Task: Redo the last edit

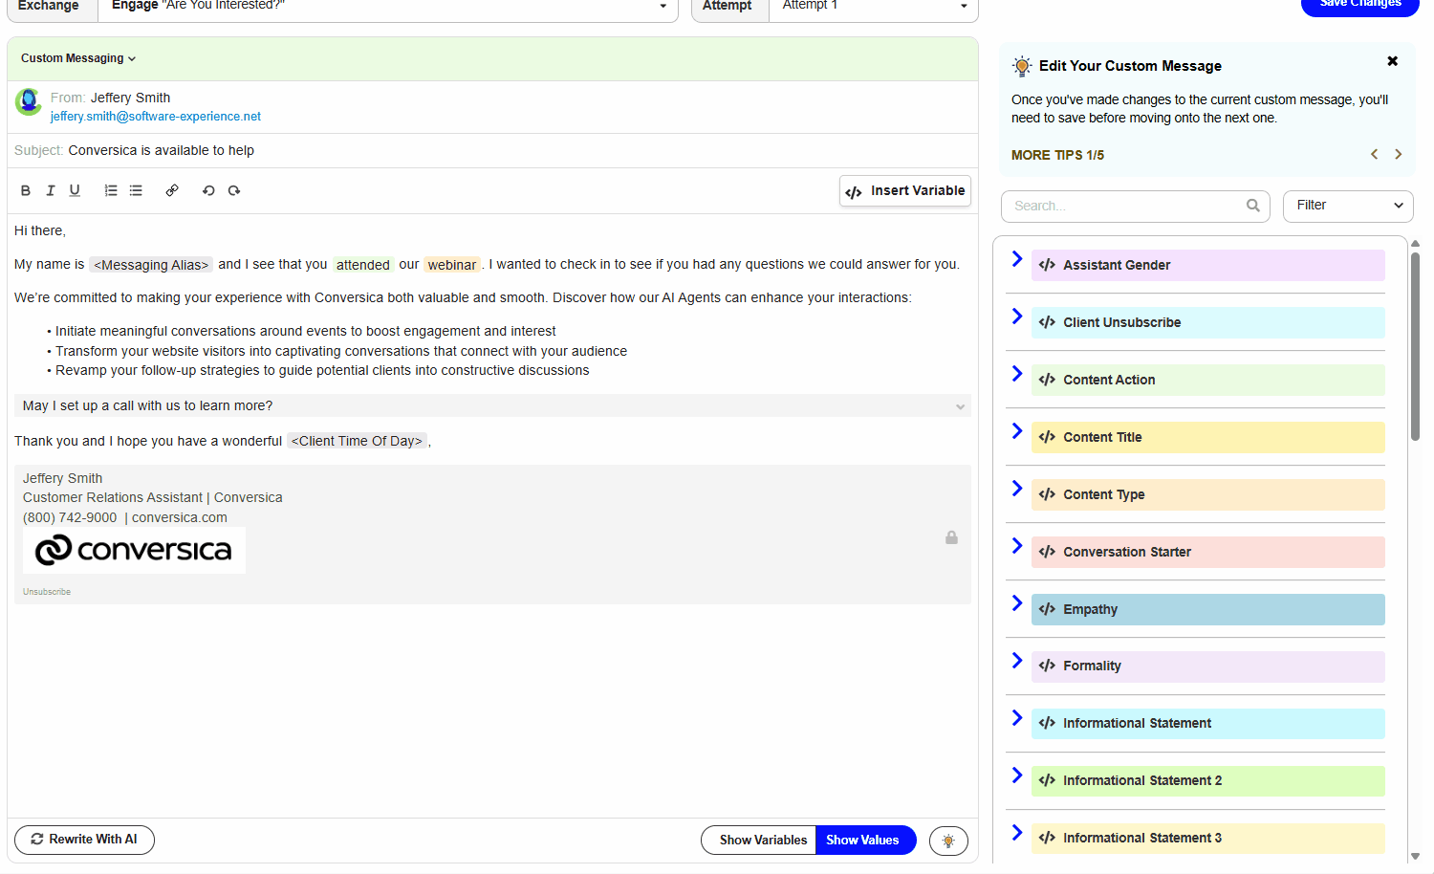Action: pos(234,191)
